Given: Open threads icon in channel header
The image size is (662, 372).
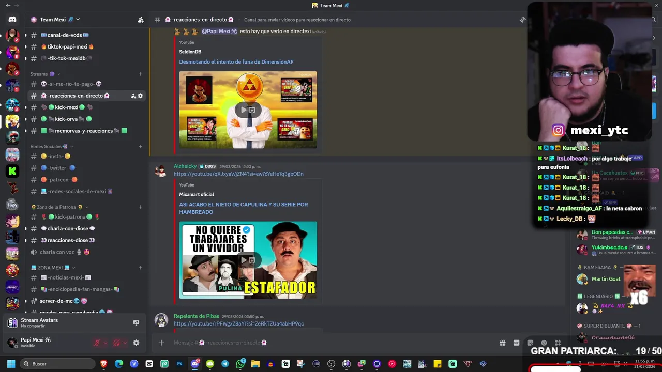Looking at the screenshot, I should [522, 20].
